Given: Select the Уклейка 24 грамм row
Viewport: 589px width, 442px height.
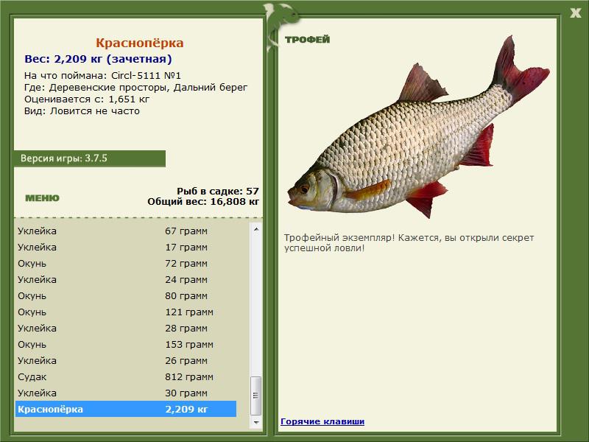Looking at the screenshot, I should point(126,279).
